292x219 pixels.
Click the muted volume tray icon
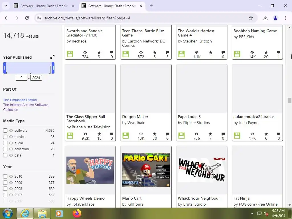point(266,213)
